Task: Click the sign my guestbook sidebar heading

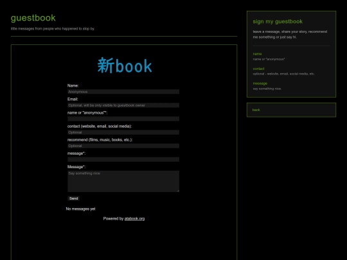Action: pos(278,21)
